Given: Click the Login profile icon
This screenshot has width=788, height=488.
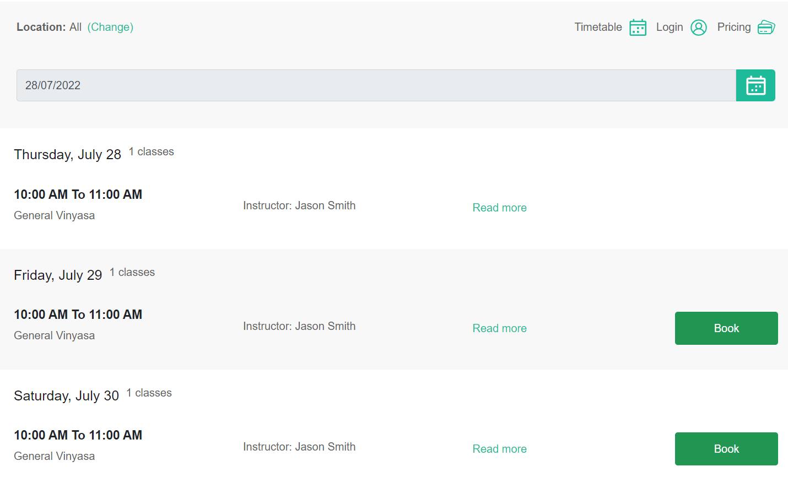Looking at the screenshot, I should point(699,27).
